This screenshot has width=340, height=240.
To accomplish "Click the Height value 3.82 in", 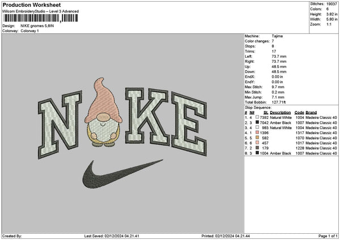I will pyautogui.click(x=331, y=14).
